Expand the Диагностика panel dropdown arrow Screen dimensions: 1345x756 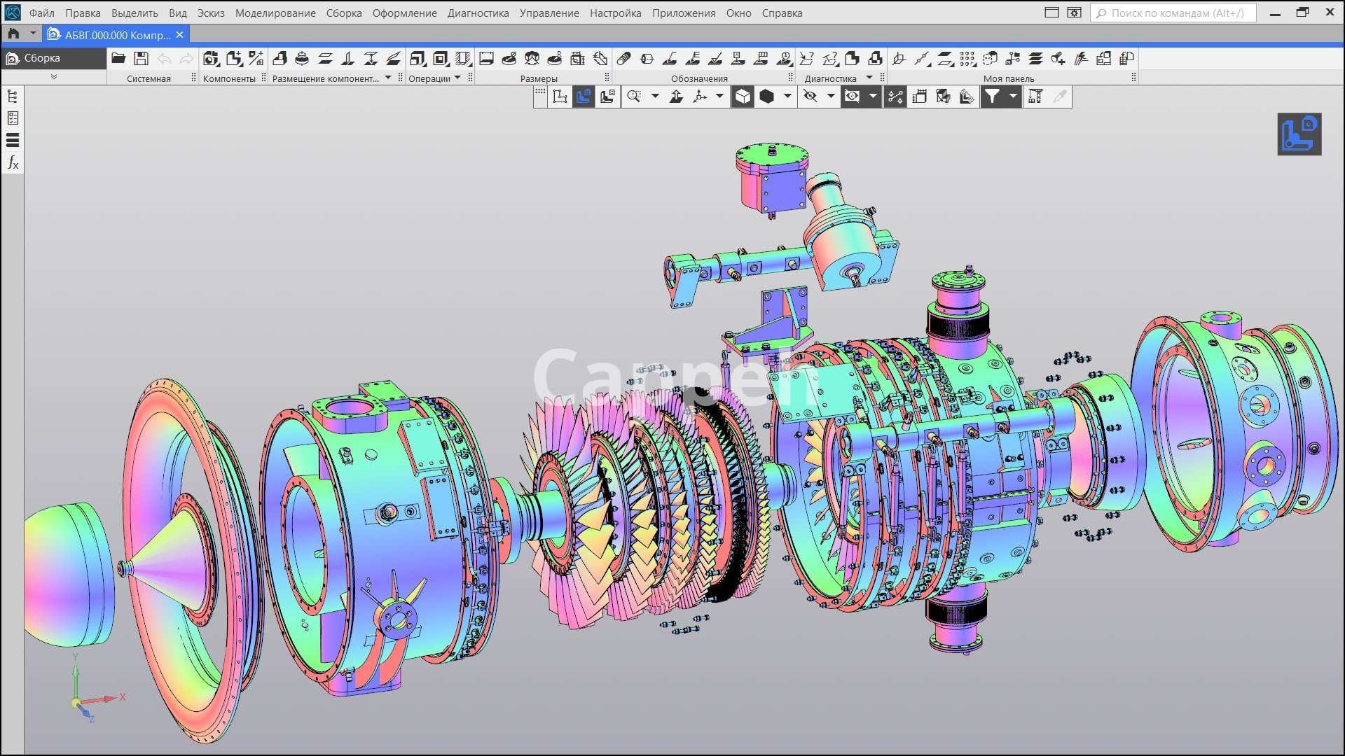coord(869,78)
